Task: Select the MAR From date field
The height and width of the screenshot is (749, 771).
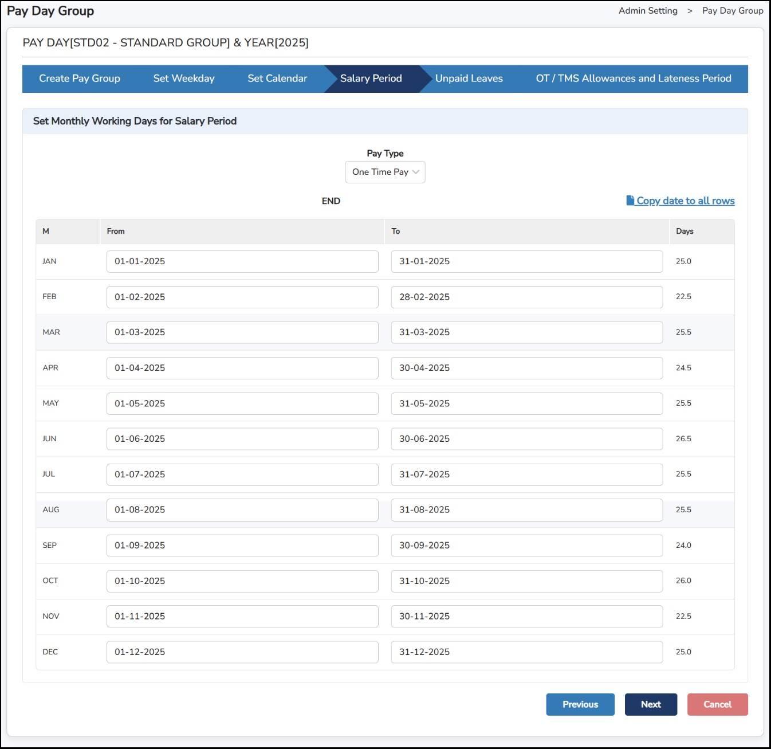Action: pyautogui.click(x=242, y=332)
